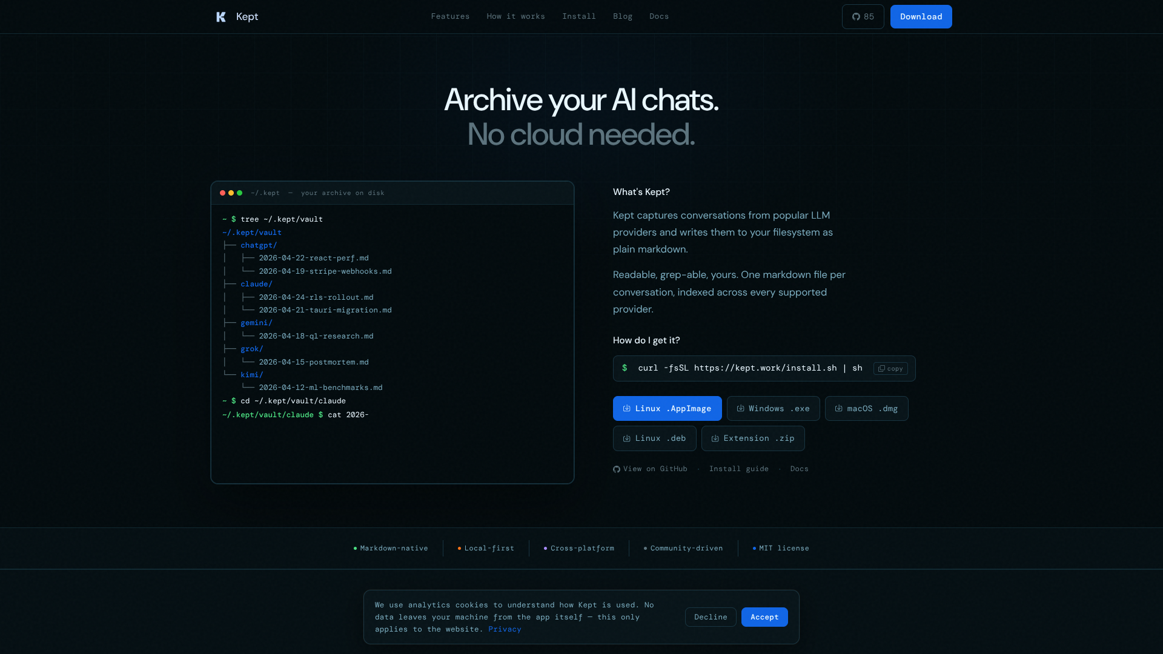The width and height of the screenshot is (1163, 654).
Task: Click the gemini/ folder in terminal tree
Action: (x=256, y=323)
